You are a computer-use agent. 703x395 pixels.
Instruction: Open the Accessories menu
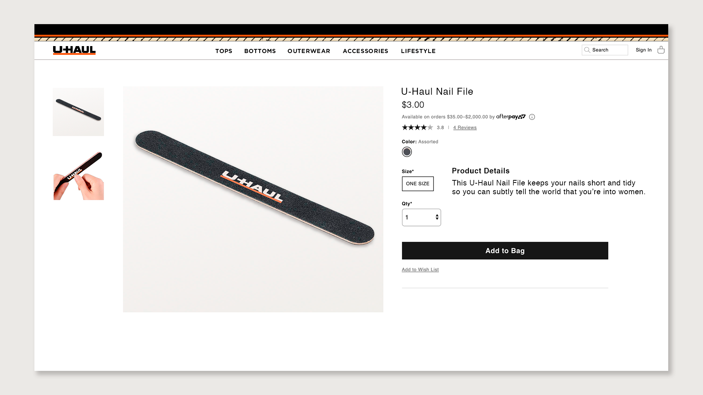365,51
